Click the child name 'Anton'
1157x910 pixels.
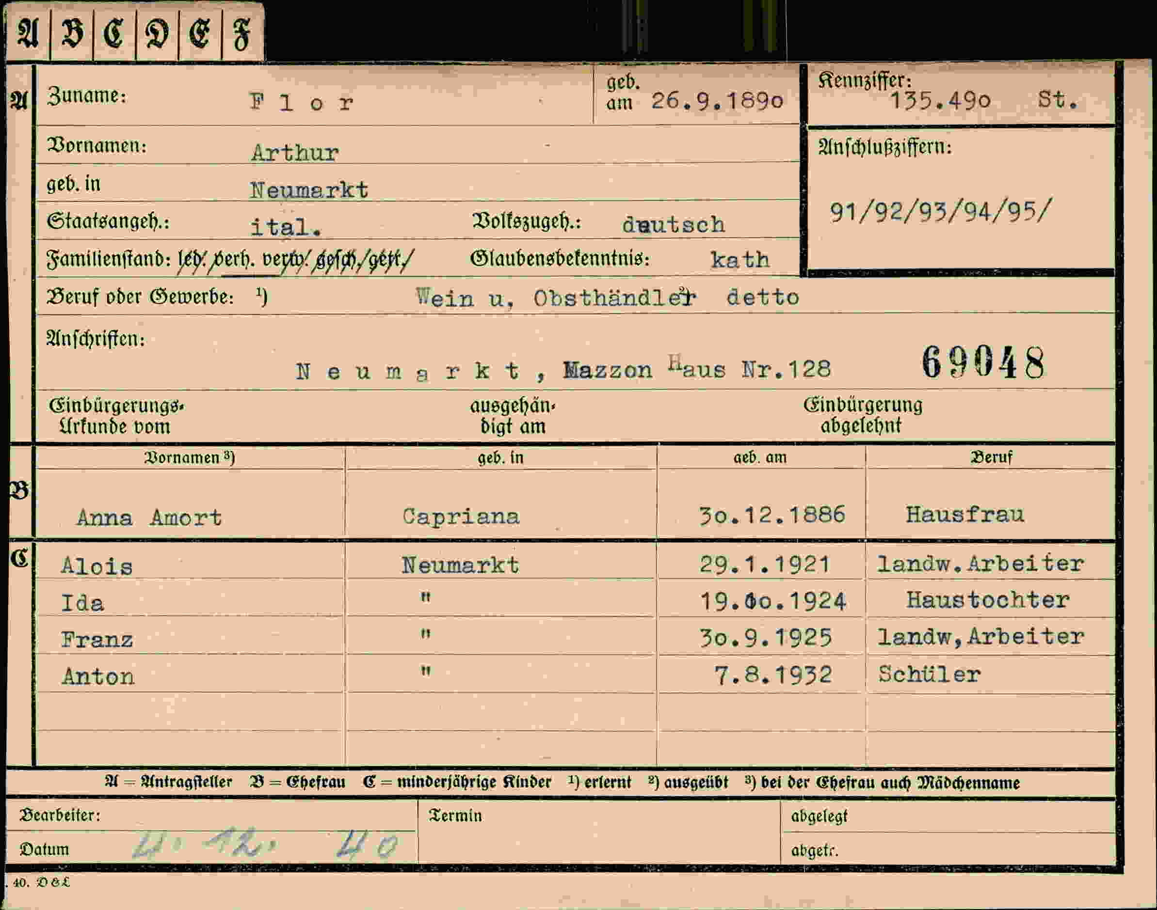point(97,676)
